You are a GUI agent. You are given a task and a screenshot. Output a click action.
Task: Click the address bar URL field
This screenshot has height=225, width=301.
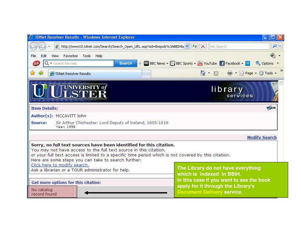pyautogui.click(x=122, y=46)
